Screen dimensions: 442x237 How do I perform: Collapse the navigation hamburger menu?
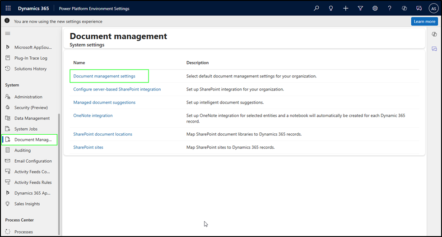[x=7, y=33]
